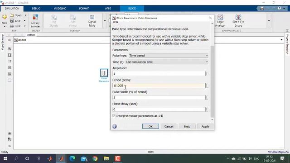Open Google Chrome from taskbar
The width and height of the screenshot is (290, 163).
[x=95, y=158]
